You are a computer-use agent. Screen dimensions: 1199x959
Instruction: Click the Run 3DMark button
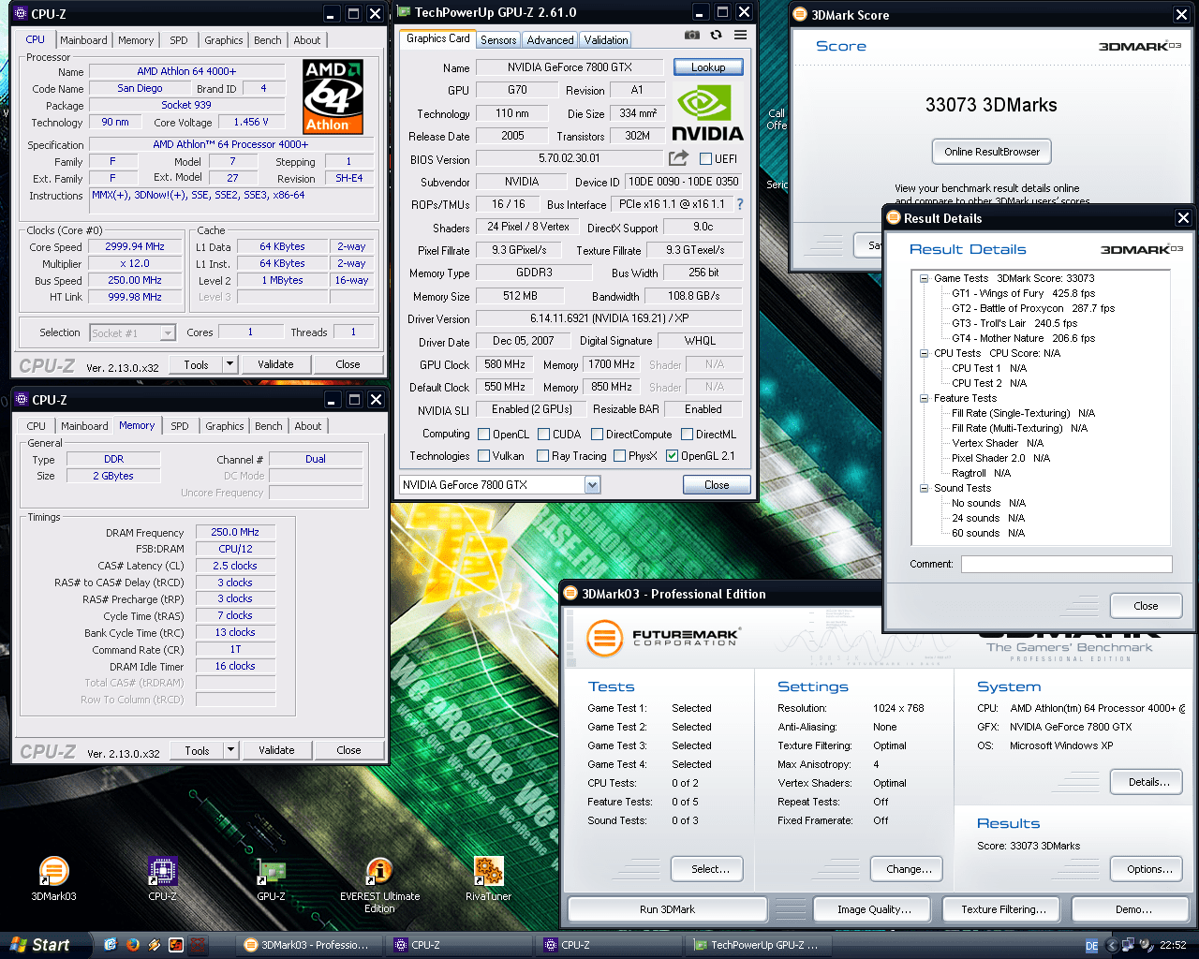[x=667, y=909]
